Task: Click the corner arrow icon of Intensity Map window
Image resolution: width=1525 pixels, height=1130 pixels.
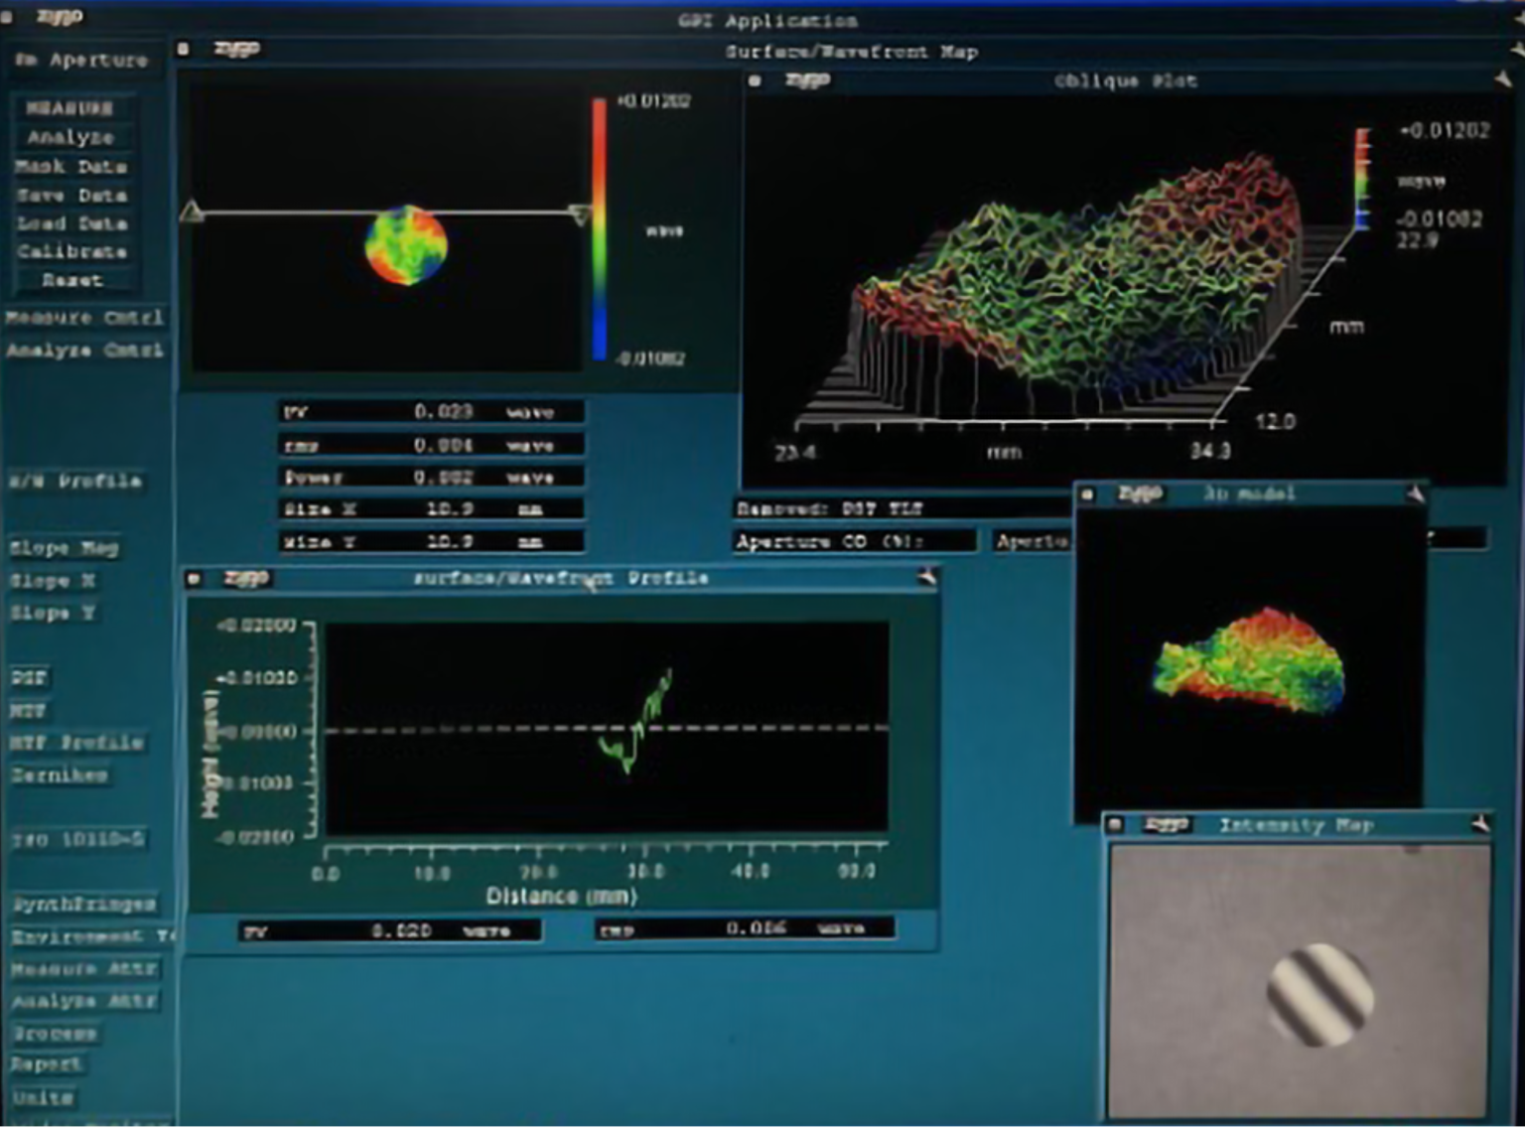Action: [x=1481, y=823]
